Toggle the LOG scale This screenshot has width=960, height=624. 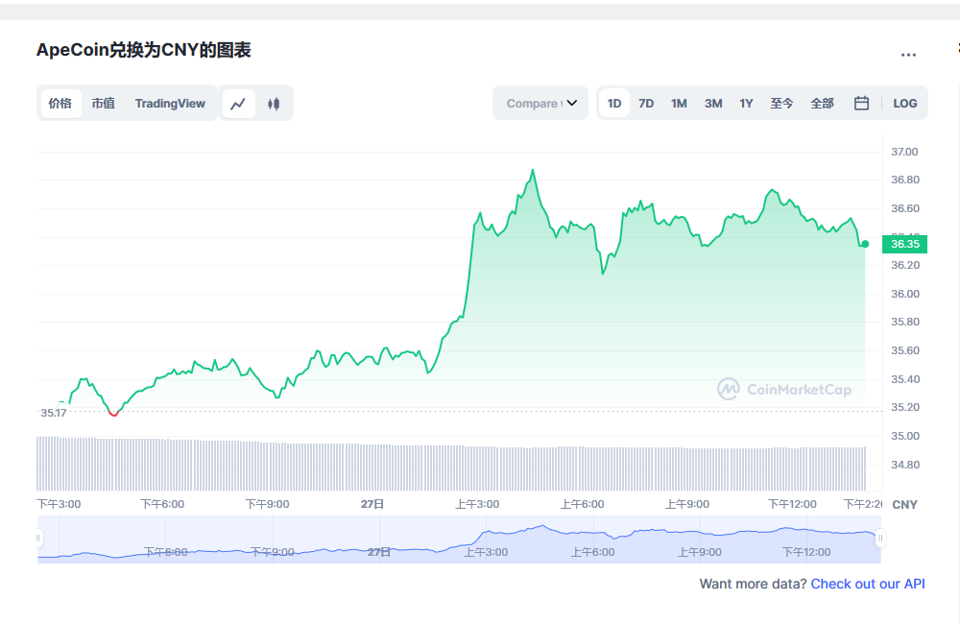point(905,104)
